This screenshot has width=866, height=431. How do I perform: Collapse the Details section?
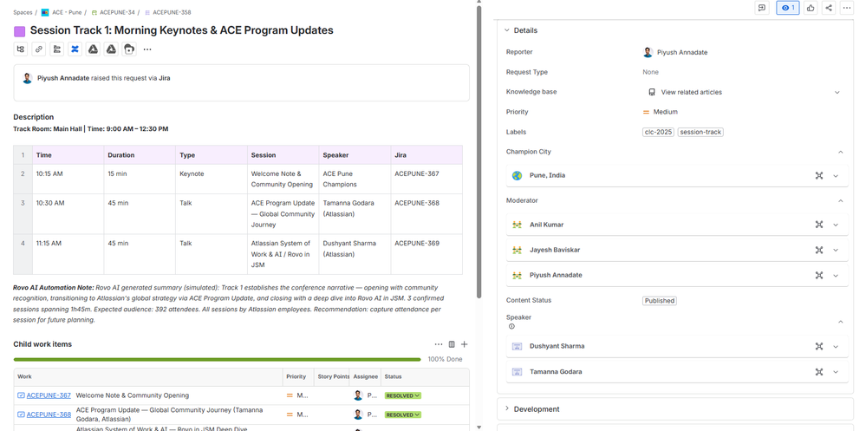pyautogui.click(x=507, y=30)
